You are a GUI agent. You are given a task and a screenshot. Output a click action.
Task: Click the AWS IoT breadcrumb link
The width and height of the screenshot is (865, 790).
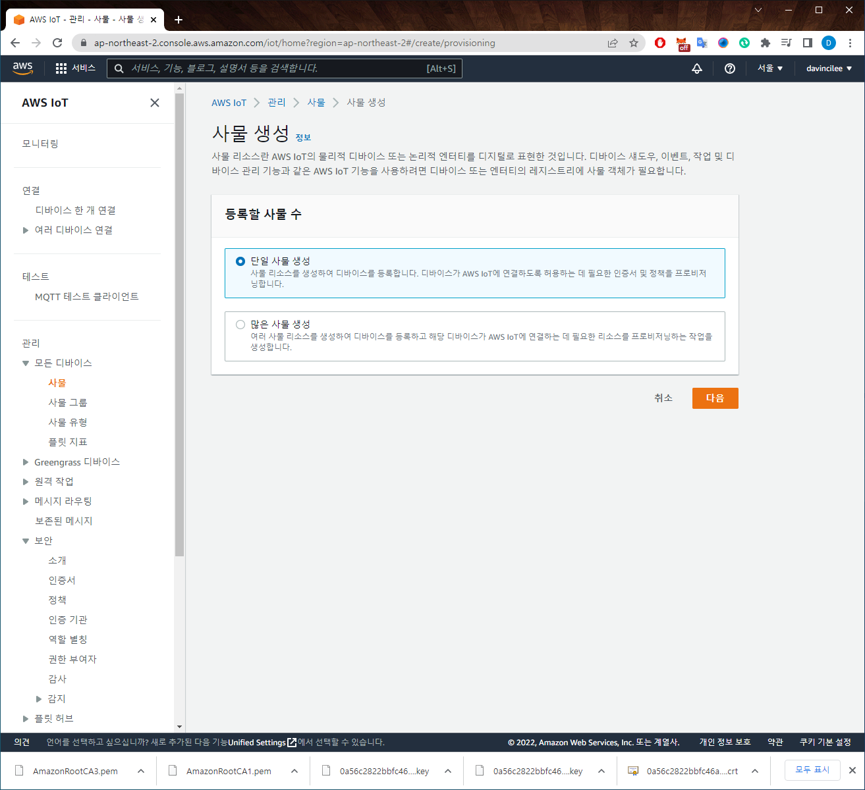coord(229,103)
